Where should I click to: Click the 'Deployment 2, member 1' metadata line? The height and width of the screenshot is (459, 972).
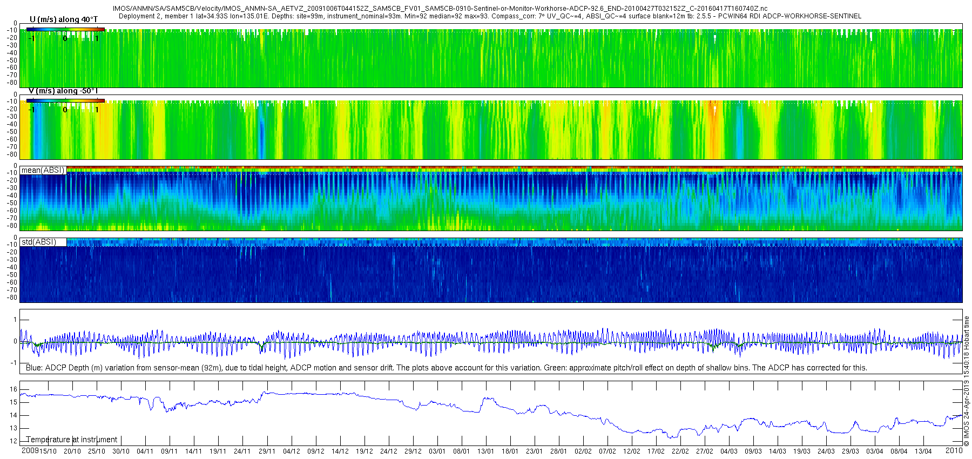[490, 16]
